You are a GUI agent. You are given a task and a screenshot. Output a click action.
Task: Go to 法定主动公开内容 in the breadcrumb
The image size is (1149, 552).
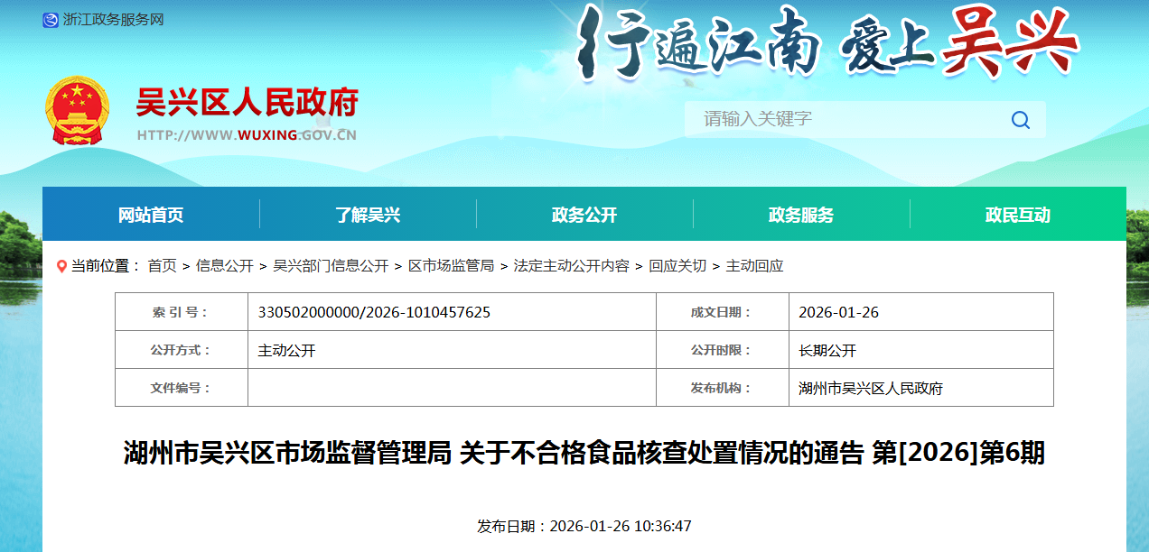pos(571,266)
